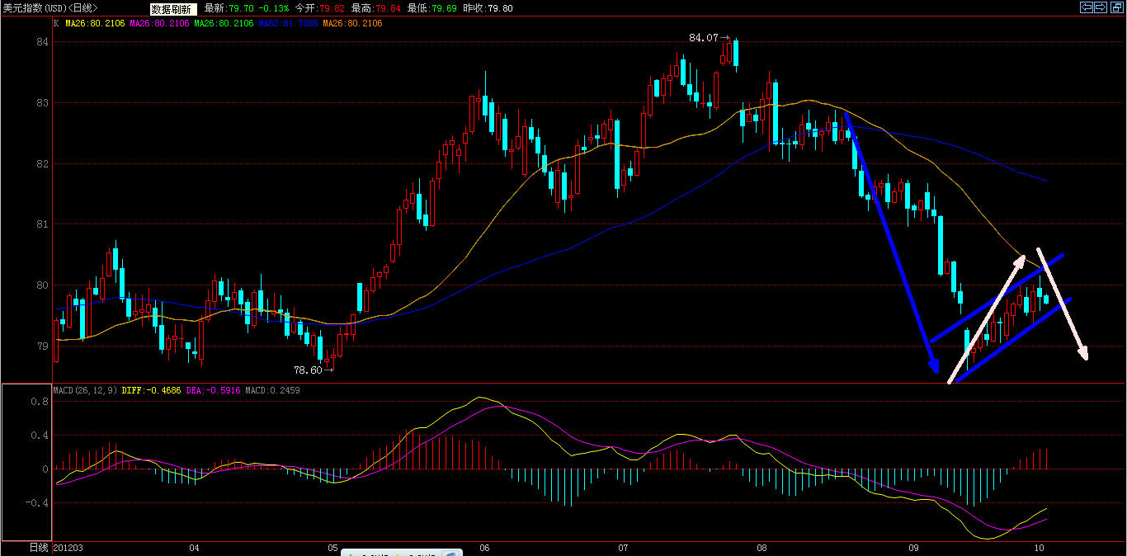The image size is (1127, 556).
Task: Click the back arrow icon
Action: coord(1087,7)
